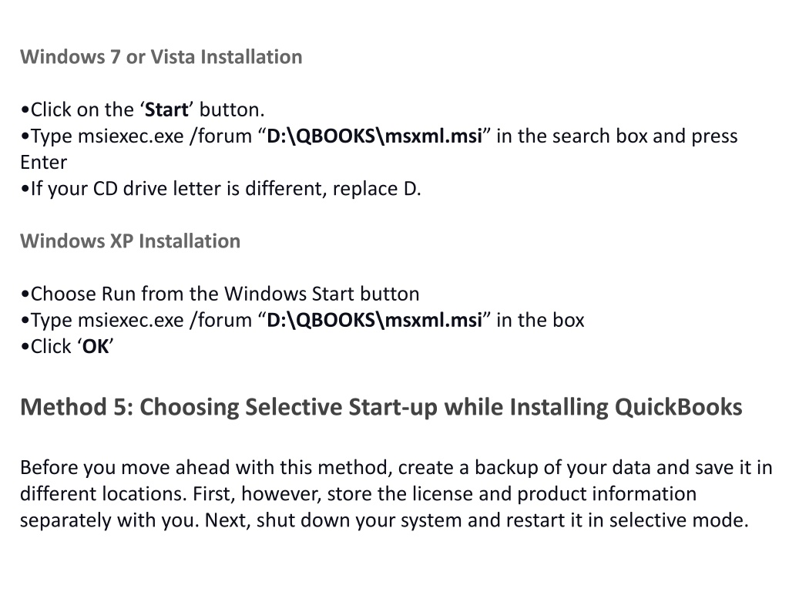Image resolution: width=789 pixels, height=592 pixels.
Task: Click the 'Windows XP Installation' heading
Action: [130, 241]
